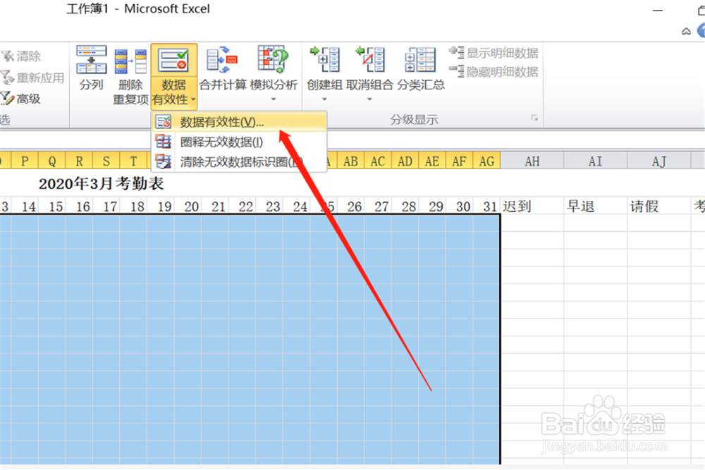The image size is (705, 470).
Task: Click the day 17 cell
Action: tap(106, 206)
